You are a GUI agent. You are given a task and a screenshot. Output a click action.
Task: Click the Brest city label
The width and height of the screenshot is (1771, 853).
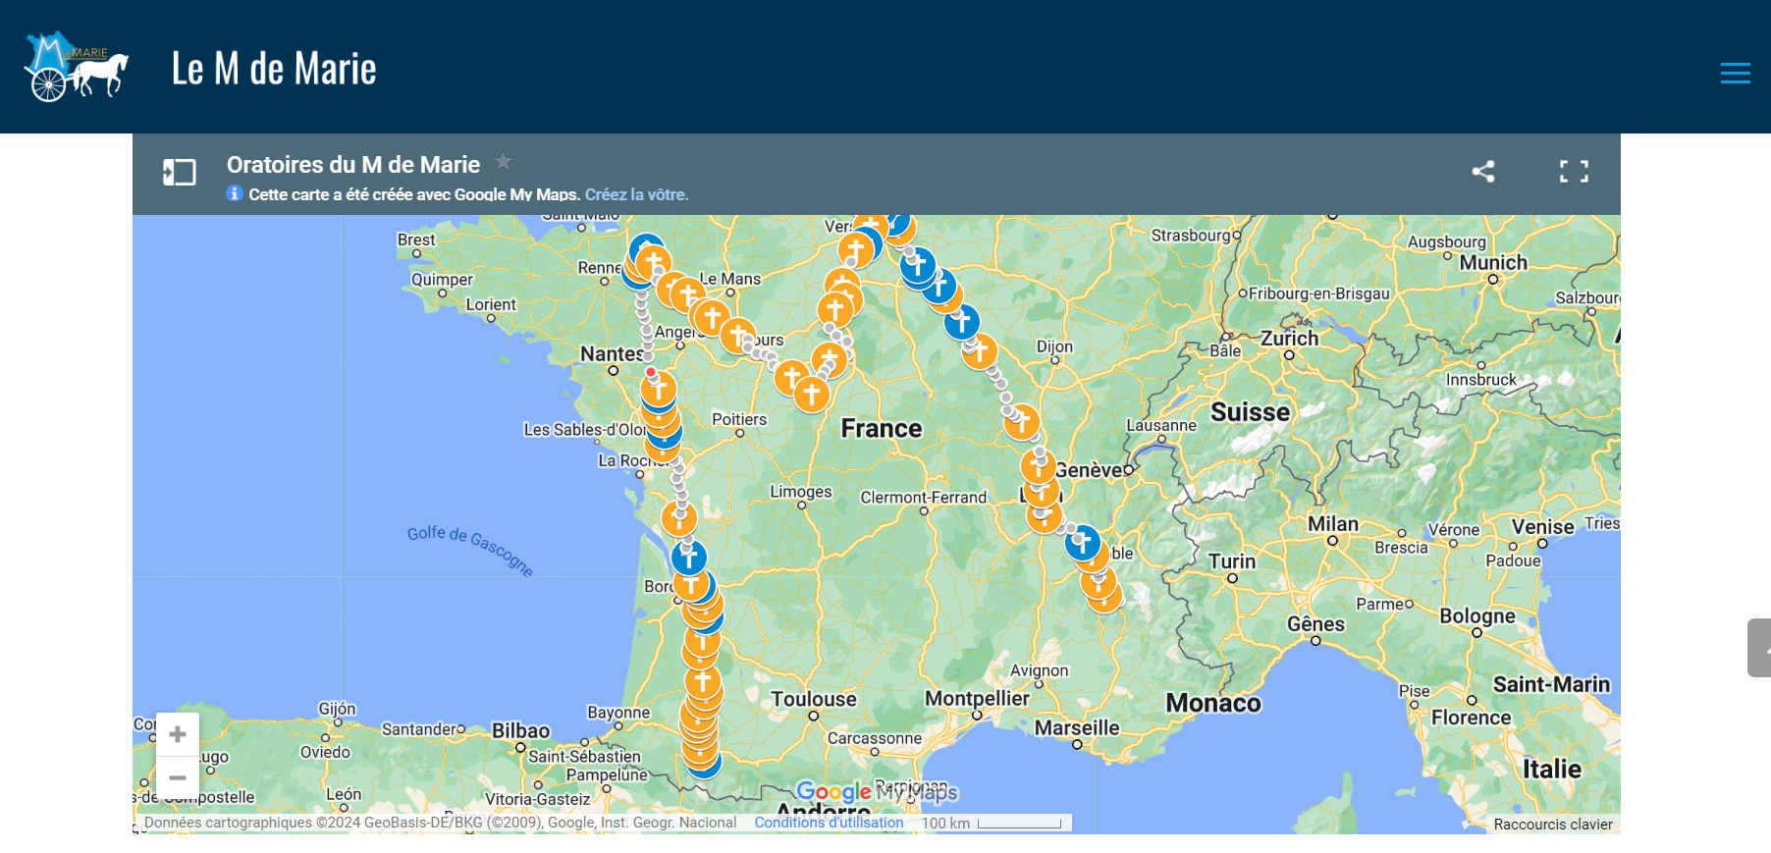coord(416,240)
